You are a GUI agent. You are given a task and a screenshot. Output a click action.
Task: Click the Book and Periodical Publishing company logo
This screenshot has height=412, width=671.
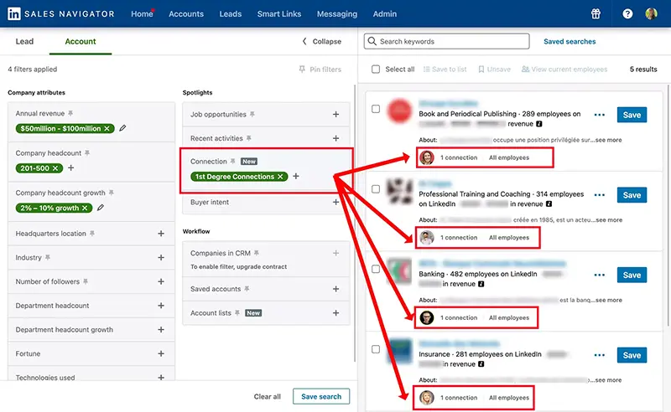tap(399, 111)
